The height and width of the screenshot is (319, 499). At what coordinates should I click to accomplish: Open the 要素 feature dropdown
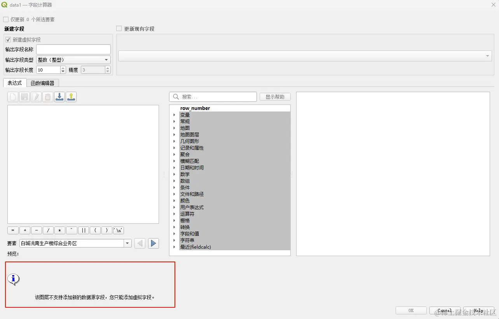76,243
